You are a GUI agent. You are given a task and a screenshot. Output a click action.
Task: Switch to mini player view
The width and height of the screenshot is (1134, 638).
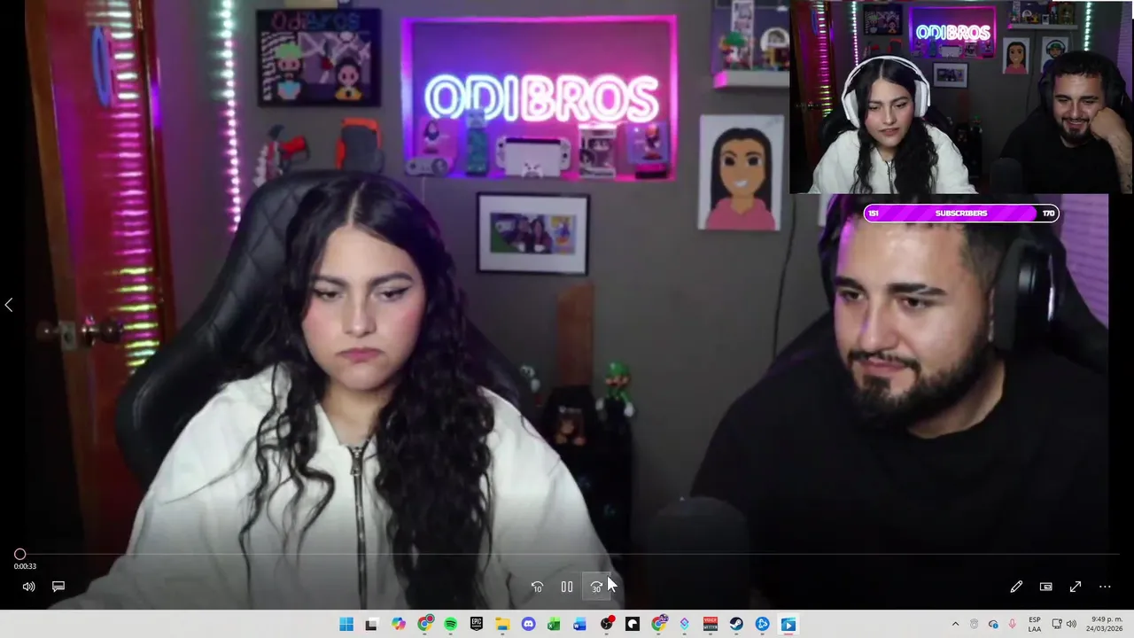point(1046,587)
